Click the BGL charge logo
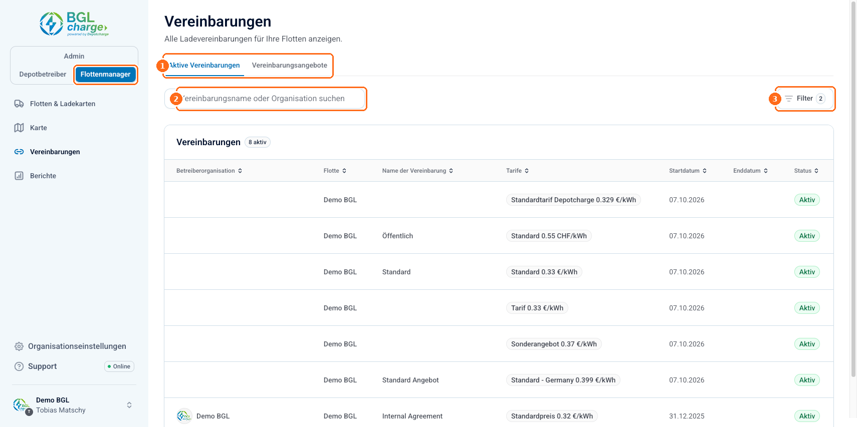This screenshot has width=857, height=427. [x=74, y=24]
